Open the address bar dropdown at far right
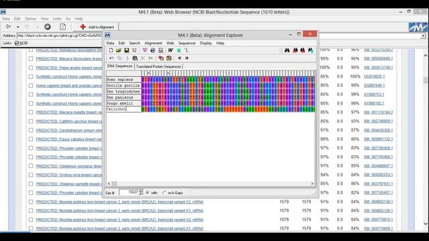This screenshot has width=429, height=241. 423,35
